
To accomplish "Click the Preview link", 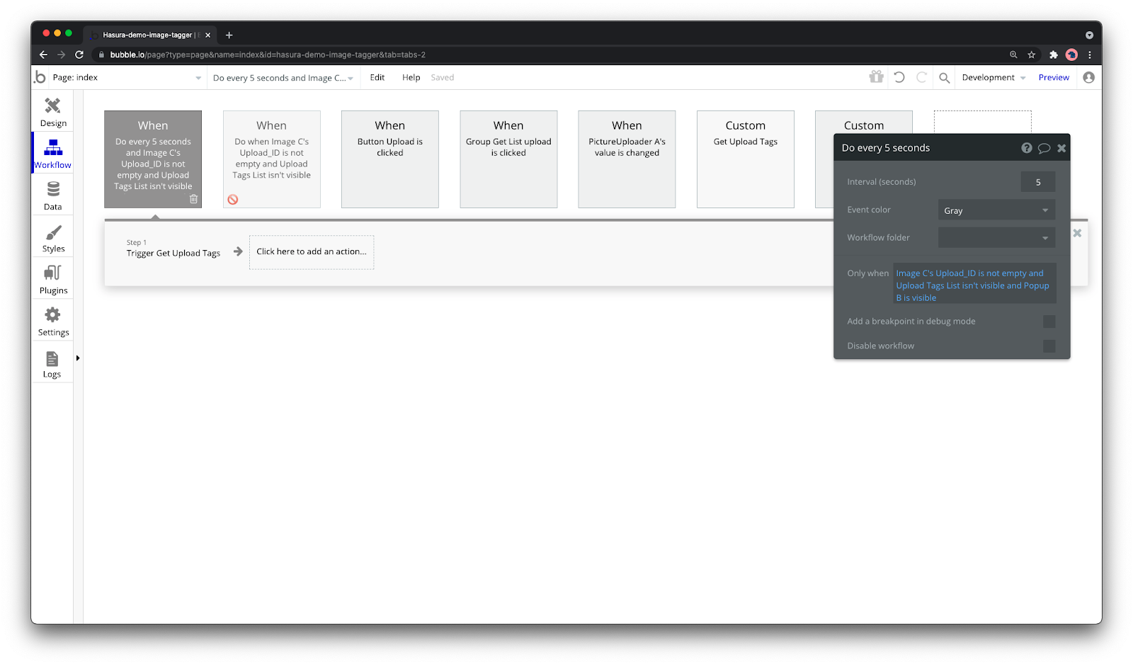I will click(x=1054, y=78).
